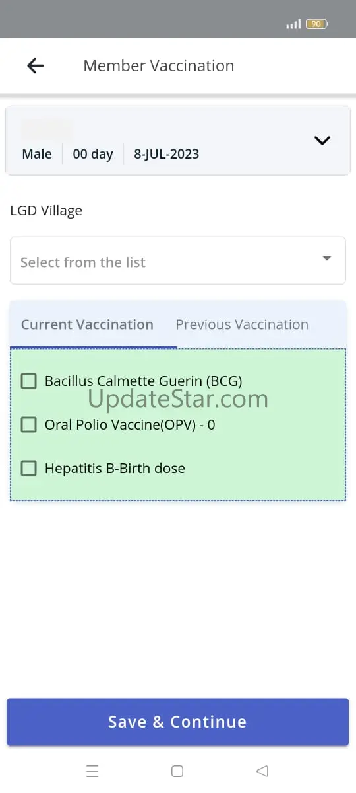
Task: Enable Hepatitis B-Birth dose checkbox
Action: pyautogui.click(x=29, y=469)
